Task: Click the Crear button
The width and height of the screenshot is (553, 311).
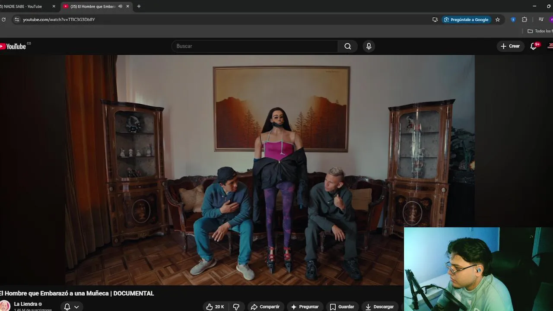Action: 510,46
